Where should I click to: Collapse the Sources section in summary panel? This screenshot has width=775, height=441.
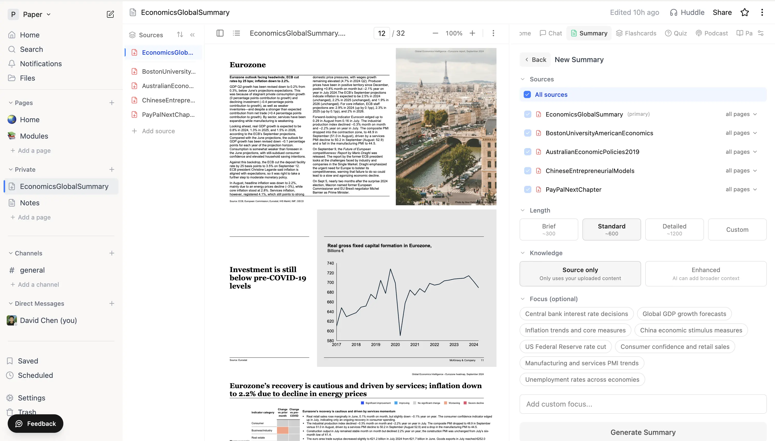[x=522, y=79]
